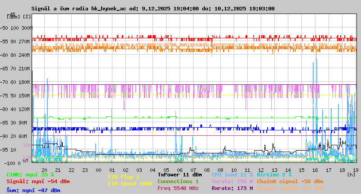The image size is (361, 194).
Task: Click the 'Chain1 signal -57 dBm' legend label
Action: pyautogui.click(x=290, y=188)
